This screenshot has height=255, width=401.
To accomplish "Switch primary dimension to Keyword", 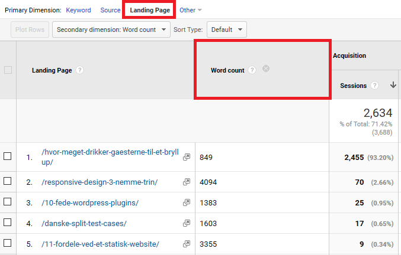I will (x=78, y=10).
